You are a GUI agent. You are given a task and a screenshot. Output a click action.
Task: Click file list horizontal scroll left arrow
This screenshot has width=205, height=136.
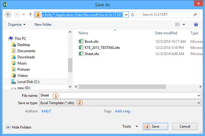(76, 86)
